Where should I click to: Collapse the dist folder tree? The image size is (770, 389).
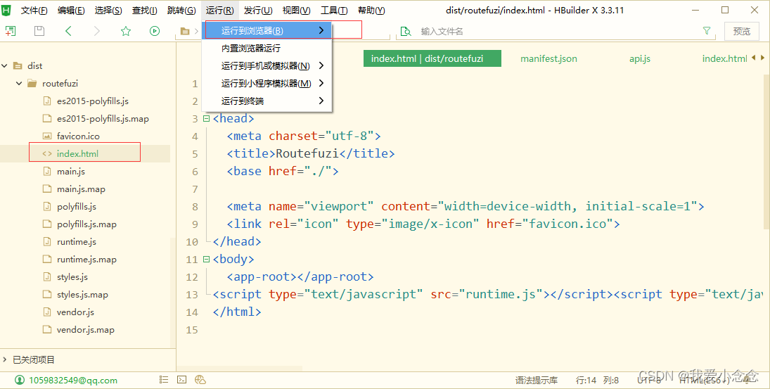click(x=5, y=66)
